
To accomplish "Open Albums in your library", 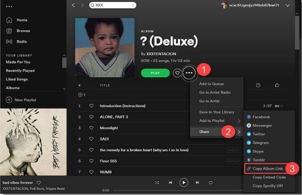I will click(13, 88).
